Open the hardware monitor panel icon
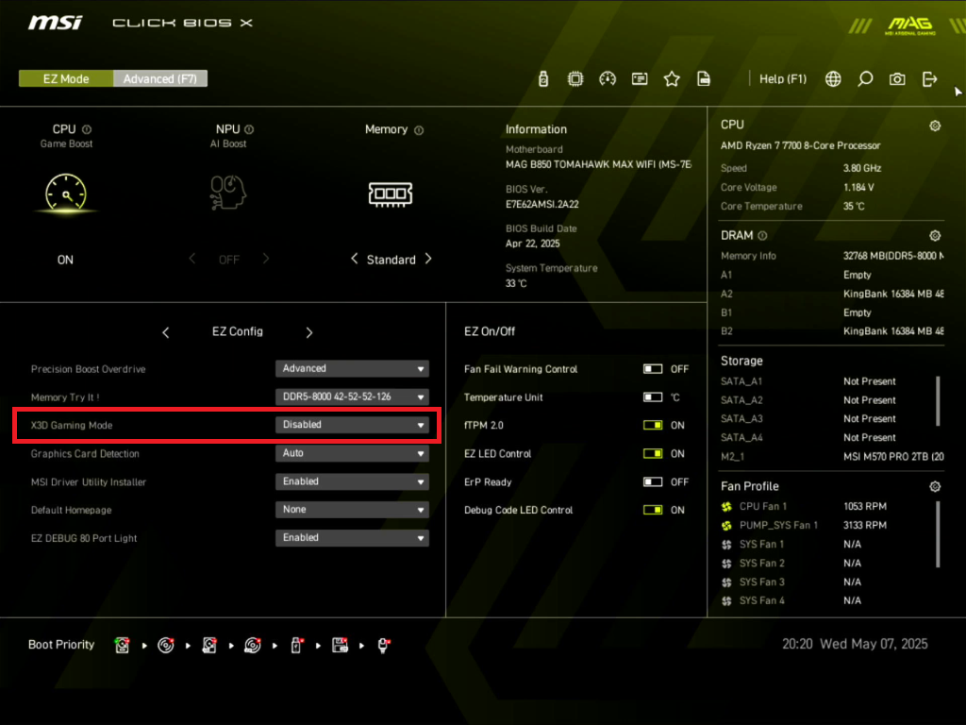The width and height of the screenshot is (966, 725). point(640,79)
